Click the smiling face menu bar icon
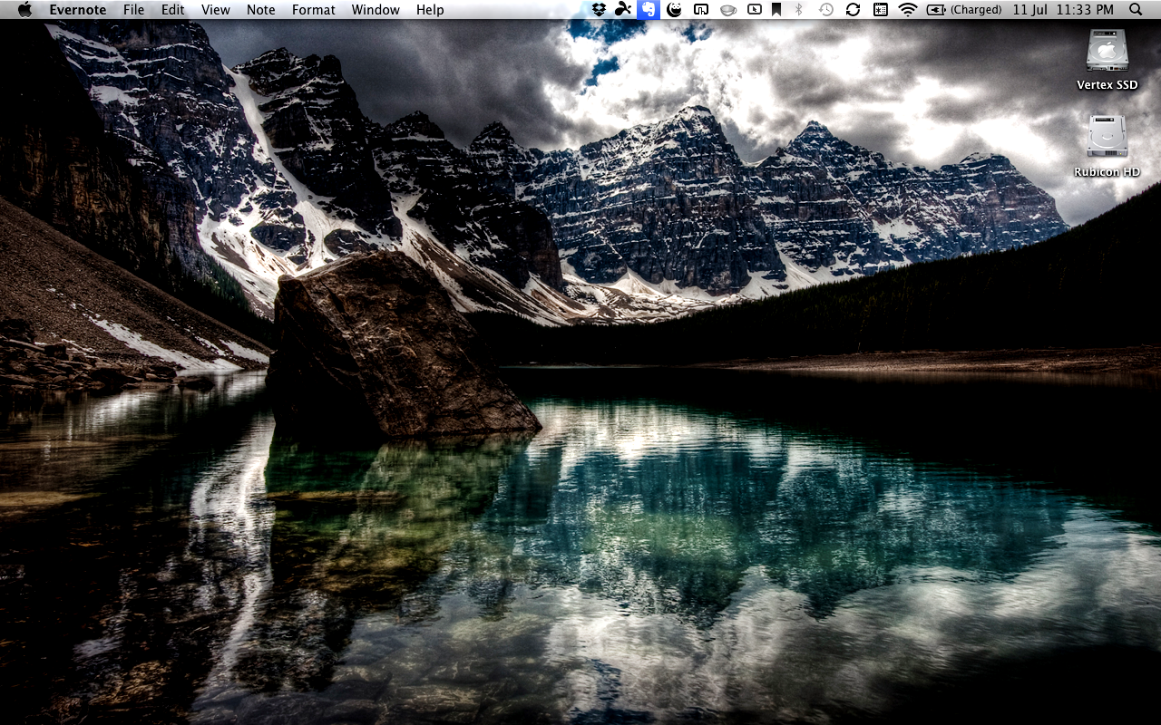Screen dimensions: 1161x725 click(674, 9)
